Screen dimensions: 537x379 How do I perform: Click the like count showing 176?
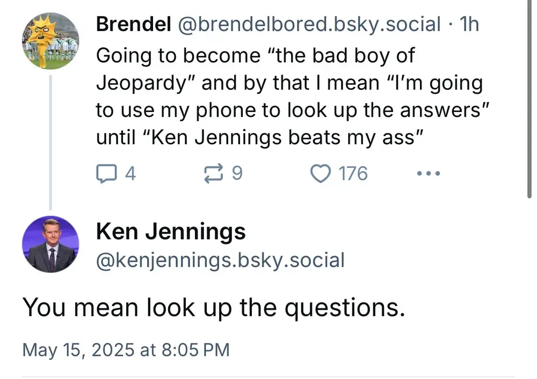tap(353, 174)
